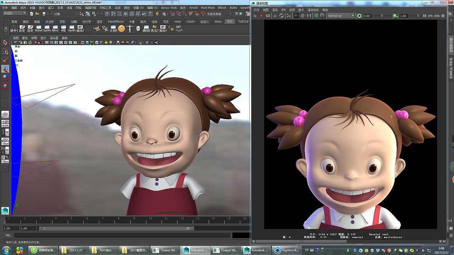Pick the Scale tool cube icon

point(5,86)
